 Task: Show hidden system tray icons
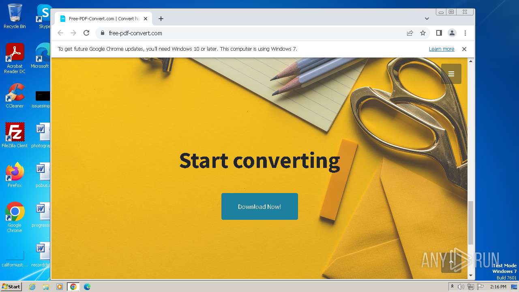click(x=452, y=287)
